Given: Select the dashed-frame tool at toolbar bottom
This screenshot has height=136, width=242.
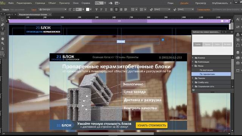Looking at the screenshot, I should 2,53.
